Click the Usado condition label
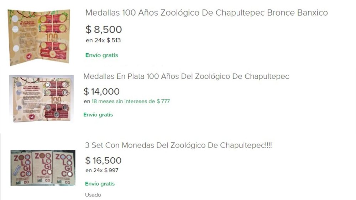The width and height of the screenshot is (356, 200). click(93, 195)
